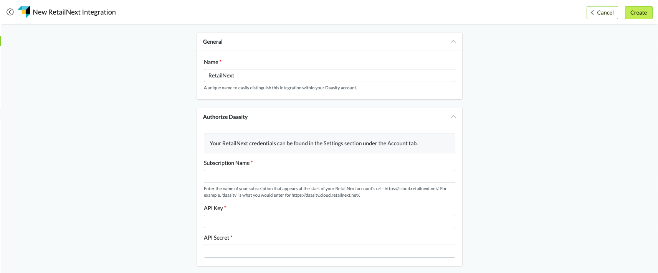Click the circled back arrow icon
This screenshot has width=658, height=273.
click(x=10, y=12)
